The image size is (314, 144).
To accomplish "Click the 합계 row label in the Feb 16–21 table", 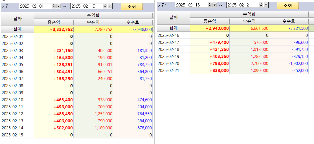I will 174,28.
